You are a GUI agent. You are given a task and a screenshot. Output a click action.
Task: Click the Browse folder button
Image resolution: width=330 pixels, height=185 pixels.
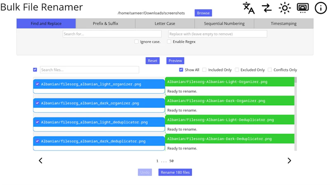(x=203, y=13)
